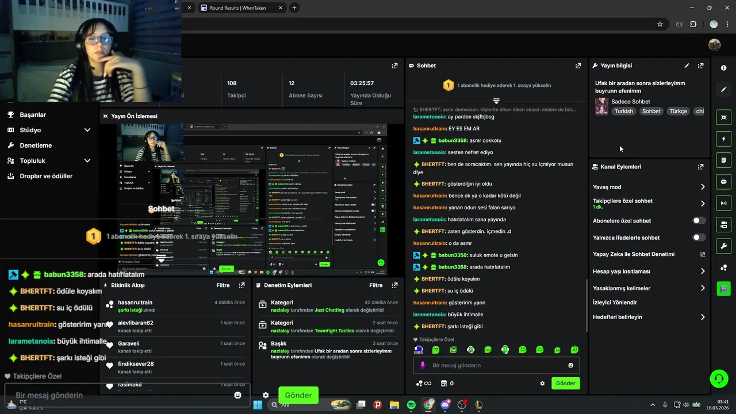This screenshot has width=736, height=414.
Task: Click findiksever28 follow activity row
Action: pos(175,367)
